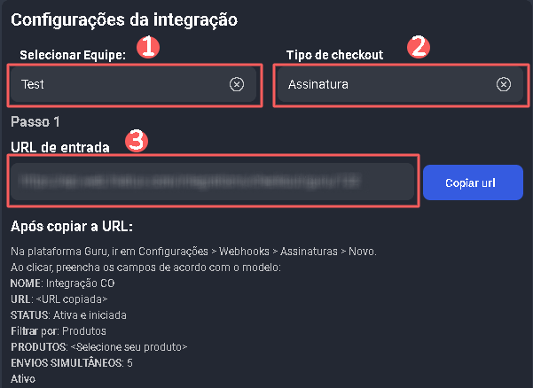Click the URL: <URL copiada> line
The width and height of the screenshot is (533, 388).
point(59,299)
